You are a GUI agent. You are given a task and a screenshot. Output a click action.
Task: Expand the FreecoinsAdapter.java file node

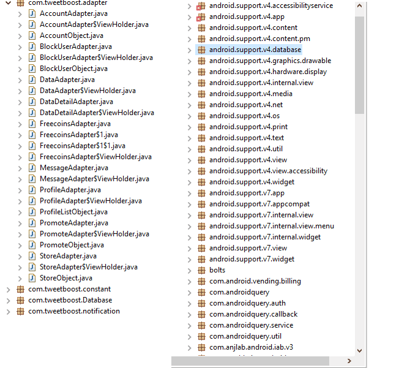[x=19, y=124]
